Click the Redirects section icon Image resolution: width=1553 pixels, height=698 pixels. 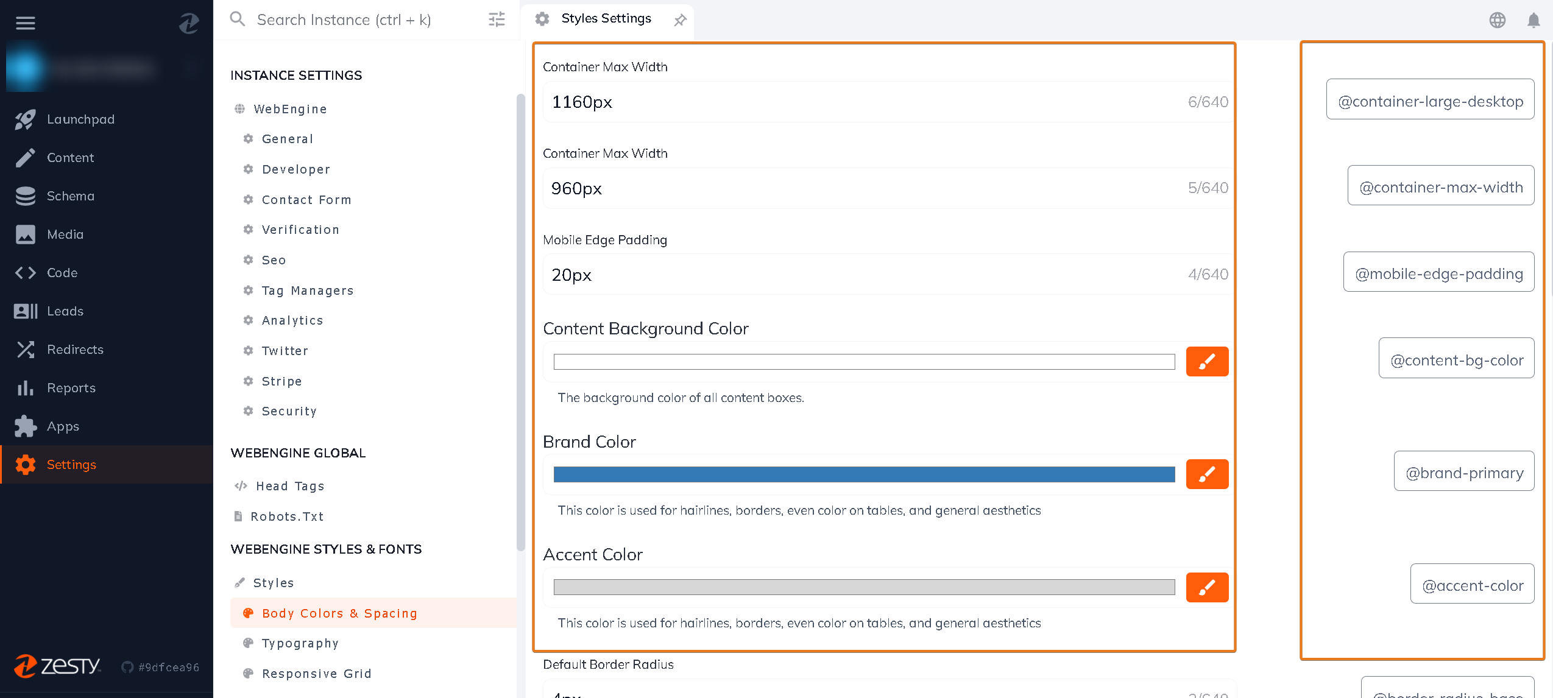pos(26,350)
